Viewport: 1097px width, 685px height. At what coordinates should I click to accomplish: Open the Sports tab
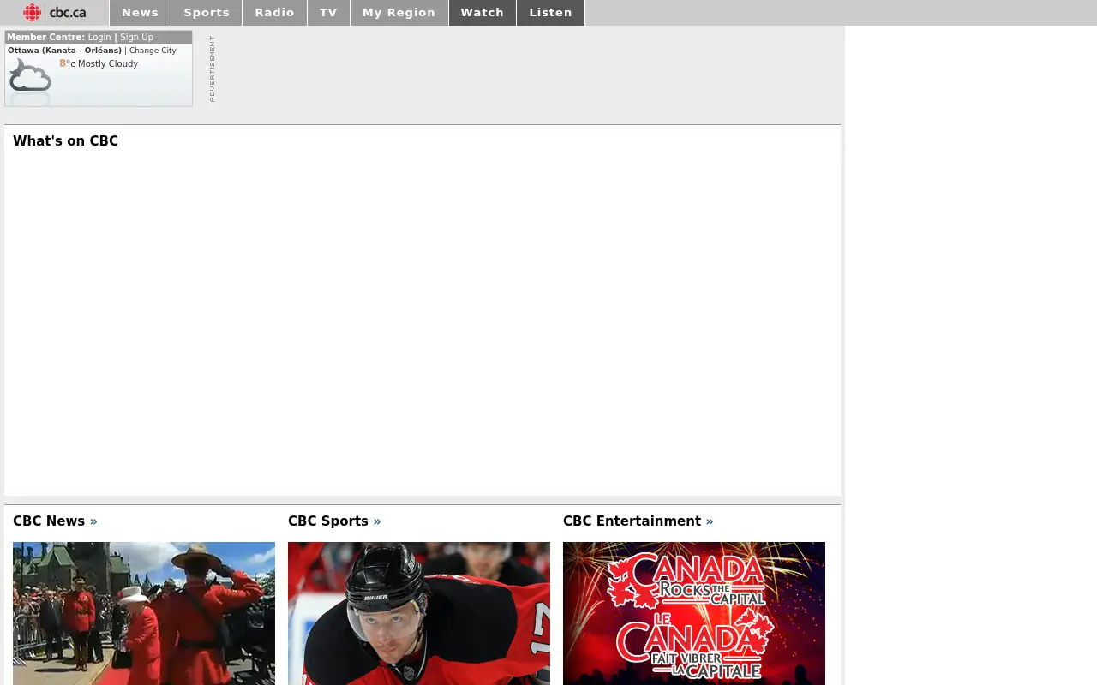point(207,13)
